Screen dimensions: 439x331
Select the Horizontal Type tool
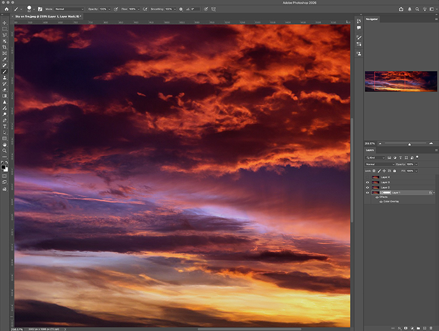(4, 126)
